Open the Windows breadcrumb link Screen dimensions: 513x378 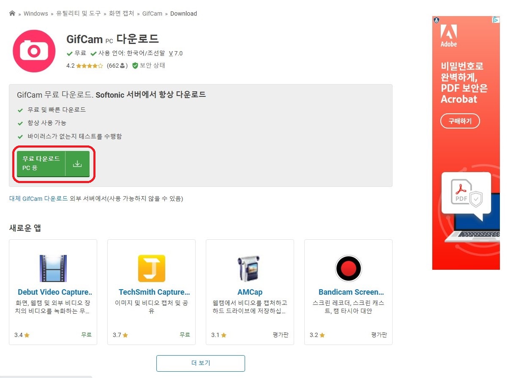tap(35, 14)
